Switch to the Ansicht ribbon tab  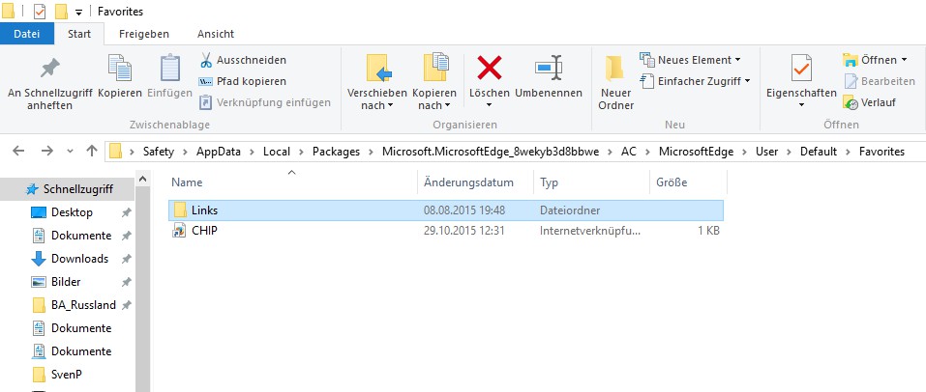215,34
